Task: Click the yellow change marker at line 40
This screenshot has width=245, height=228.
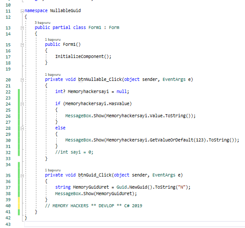Action: [19, 206]
